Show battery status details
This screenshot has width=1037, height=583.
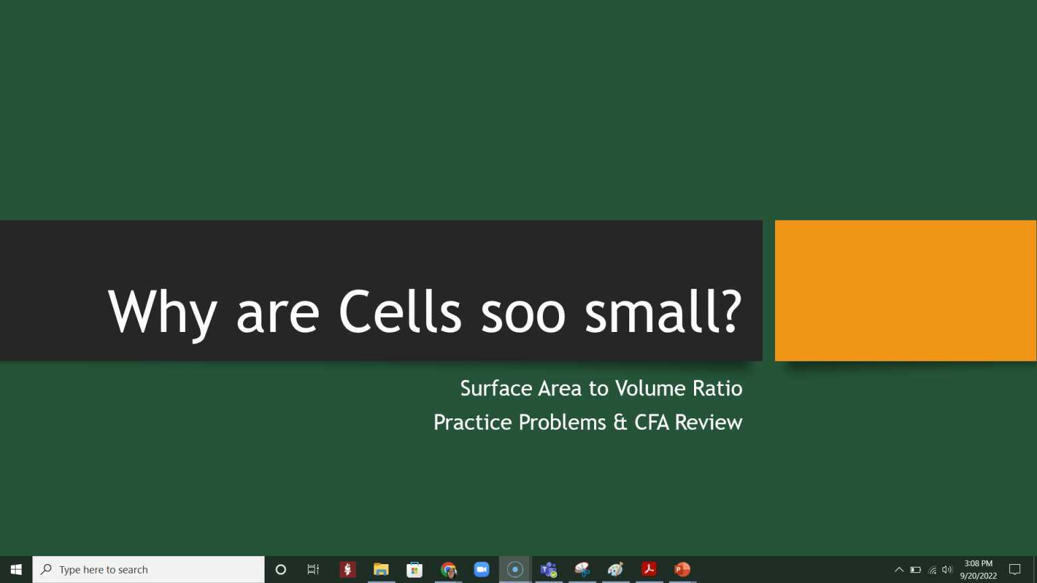(915, 569)
